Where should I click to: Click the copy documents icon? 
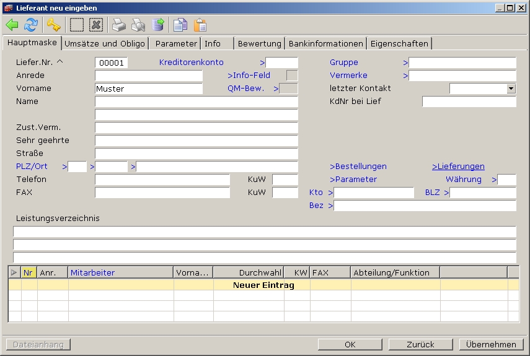180,25
